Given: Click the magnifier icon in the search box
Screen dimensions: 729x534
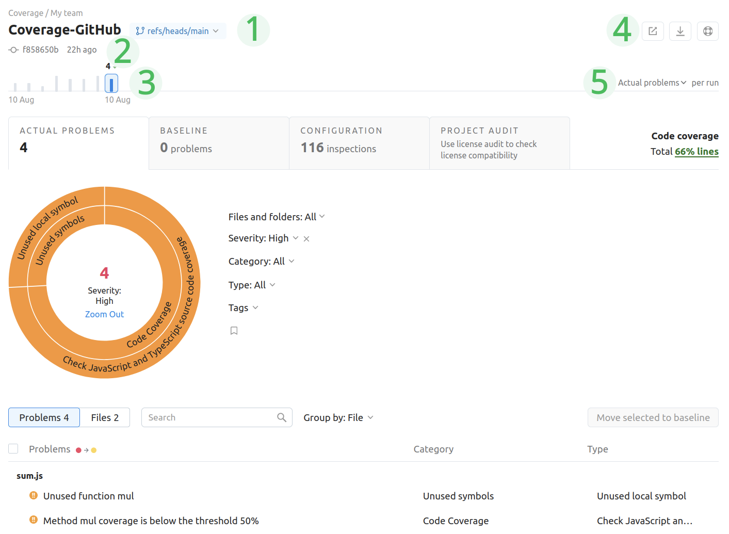Looking at the screenshot, I should pos(282,417).
